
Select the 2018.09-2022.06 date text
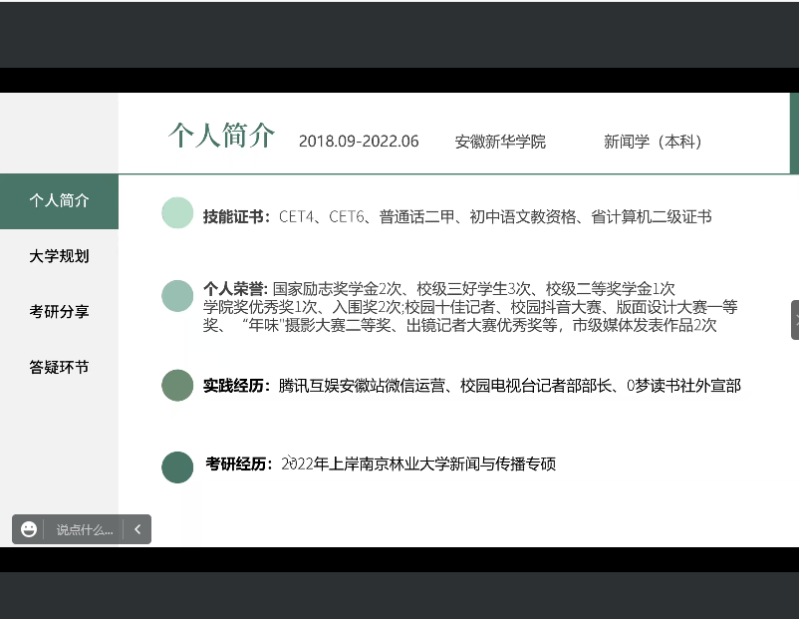359,142
